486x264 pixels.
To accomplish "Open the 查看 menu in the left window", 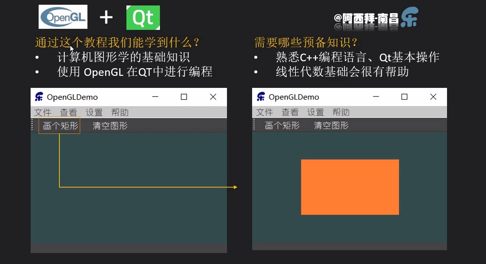I will [x=68, y=112].
